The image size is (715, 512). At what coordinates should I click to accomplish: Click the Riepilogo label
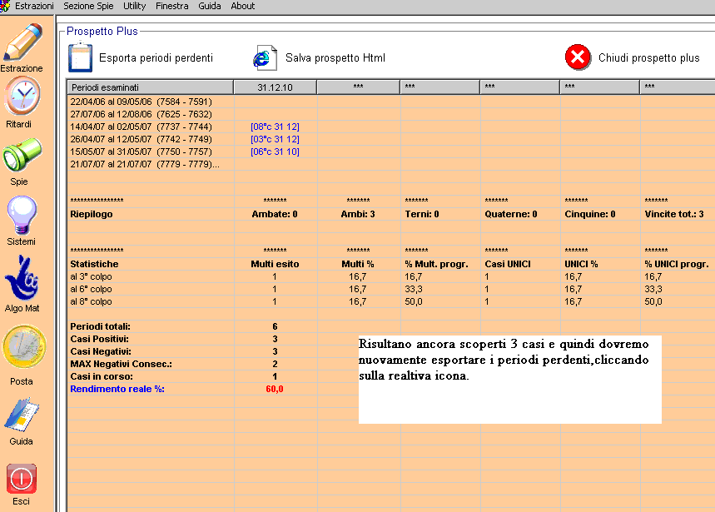point(92,214)
